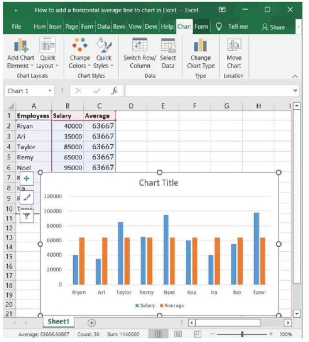This screenshot has width=309, height=342.
Task: Click the Chart Filters funnel button
Action: click(26, 216)
